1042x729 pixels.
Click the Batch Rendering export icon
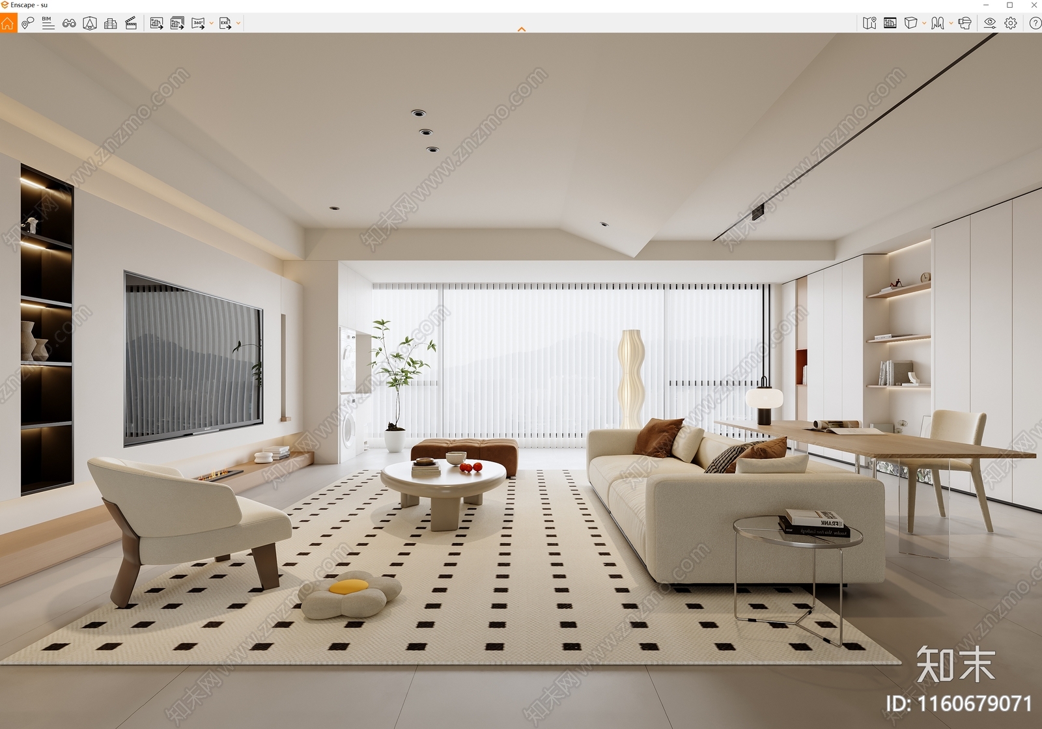(177, 23)
